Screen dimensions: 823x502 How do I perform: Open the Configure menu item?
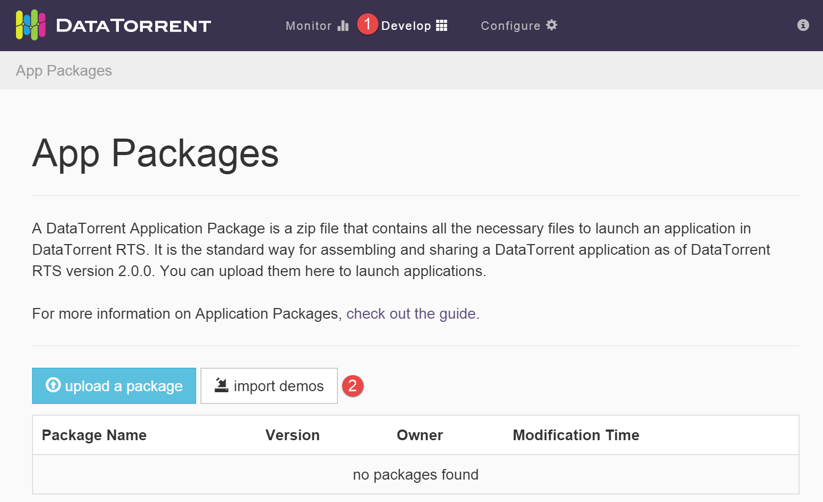click(x=510, y=26)
